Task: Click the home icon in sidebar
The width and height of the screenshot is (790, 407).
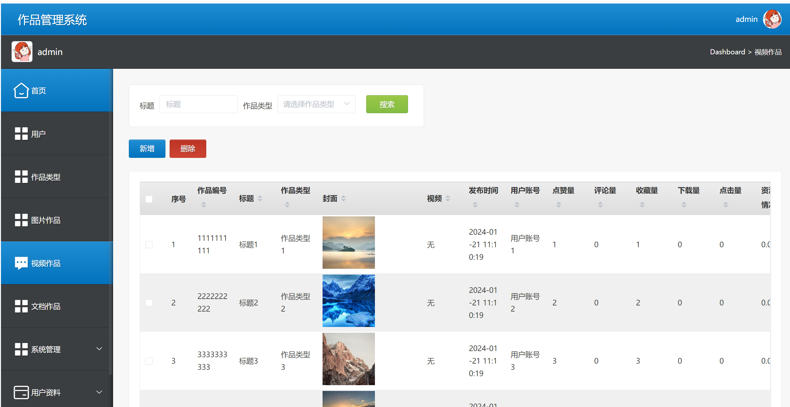Action: [21, 91]
